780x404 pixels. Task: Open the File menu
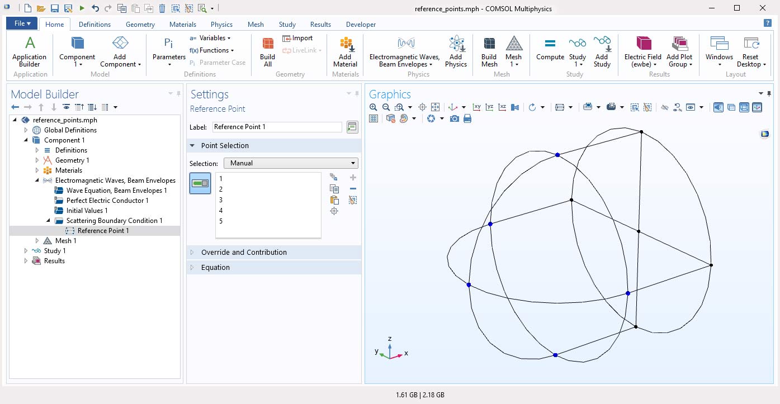(x=22, y=23)
